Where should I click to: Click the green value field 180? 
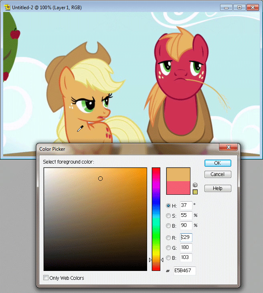pos(186,247)
